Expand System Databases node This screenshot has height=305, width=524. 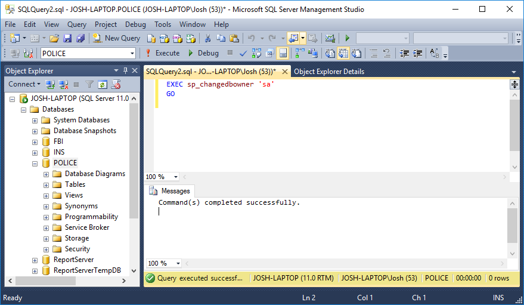pyautogui.click(x=35, y=121)
